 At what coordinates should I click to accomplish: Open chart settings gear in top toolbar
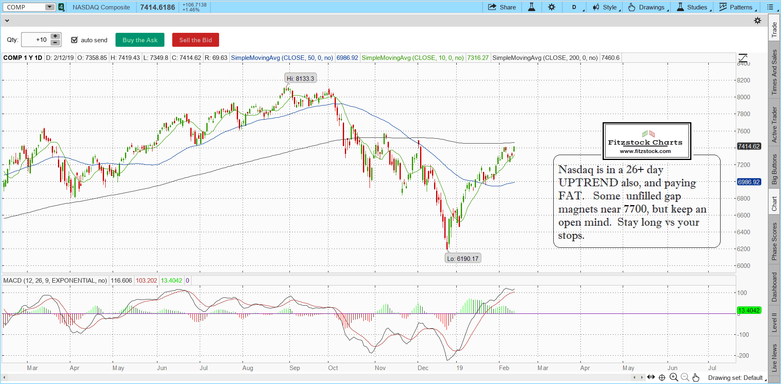pyautogui.click(x=552, y=7)
